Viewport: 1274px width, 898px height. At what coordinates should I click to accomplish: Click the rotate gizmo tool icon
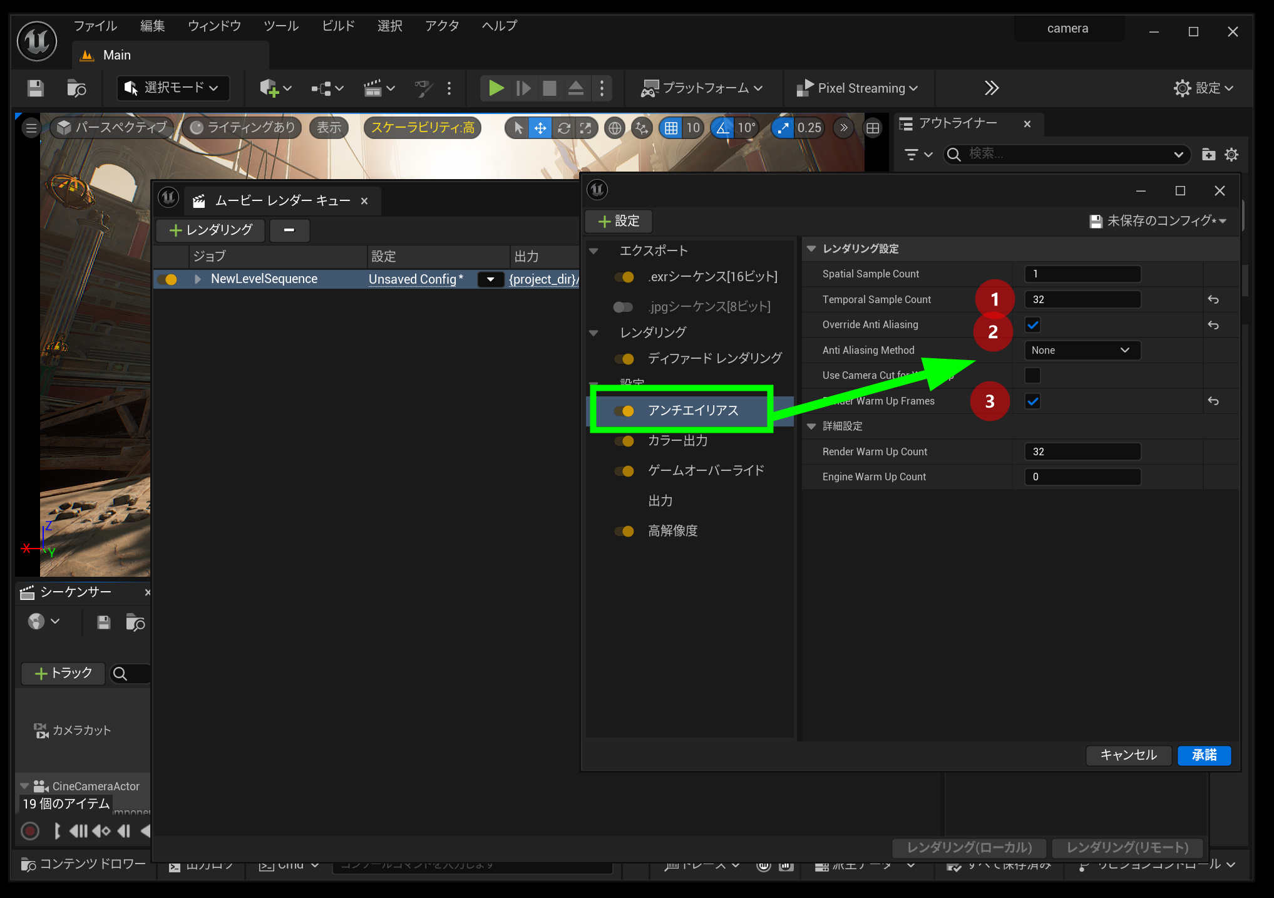pos(563,128)
